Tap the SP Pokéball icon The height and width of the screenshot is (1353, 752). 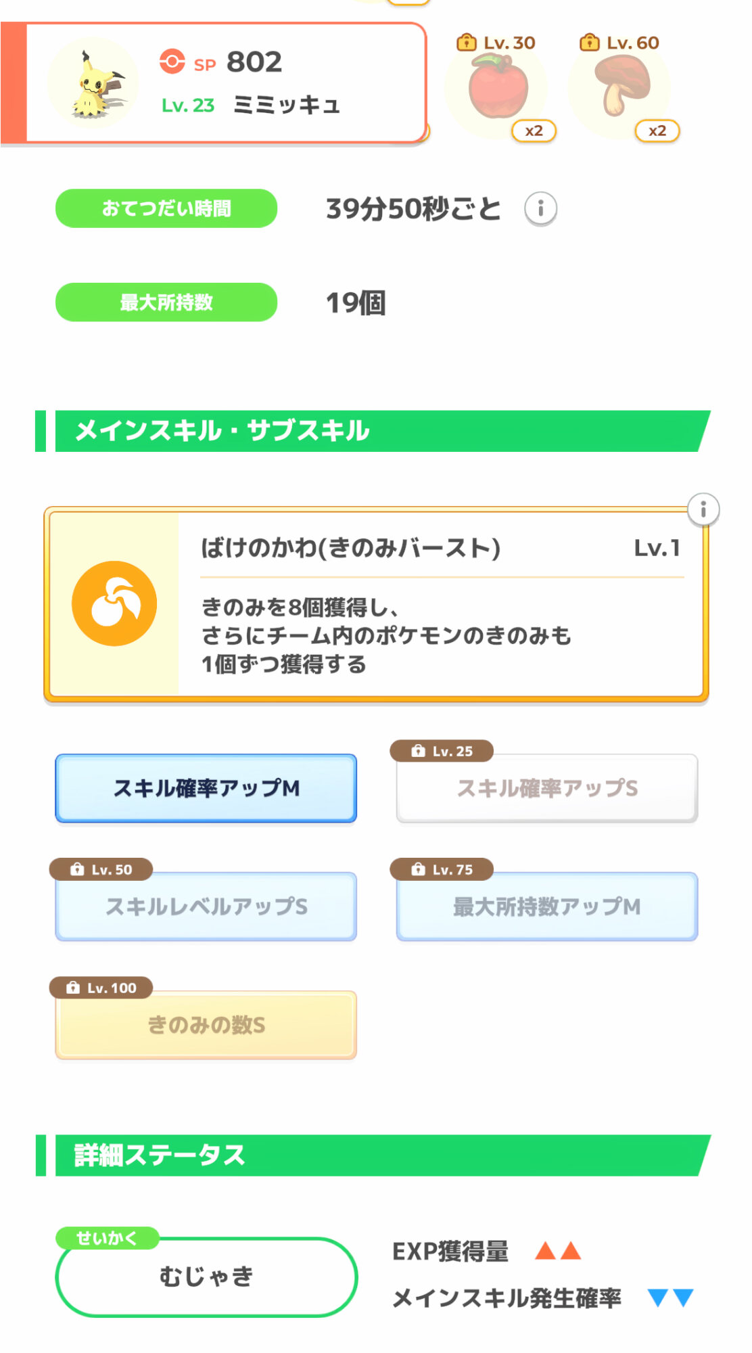(172, 62)
